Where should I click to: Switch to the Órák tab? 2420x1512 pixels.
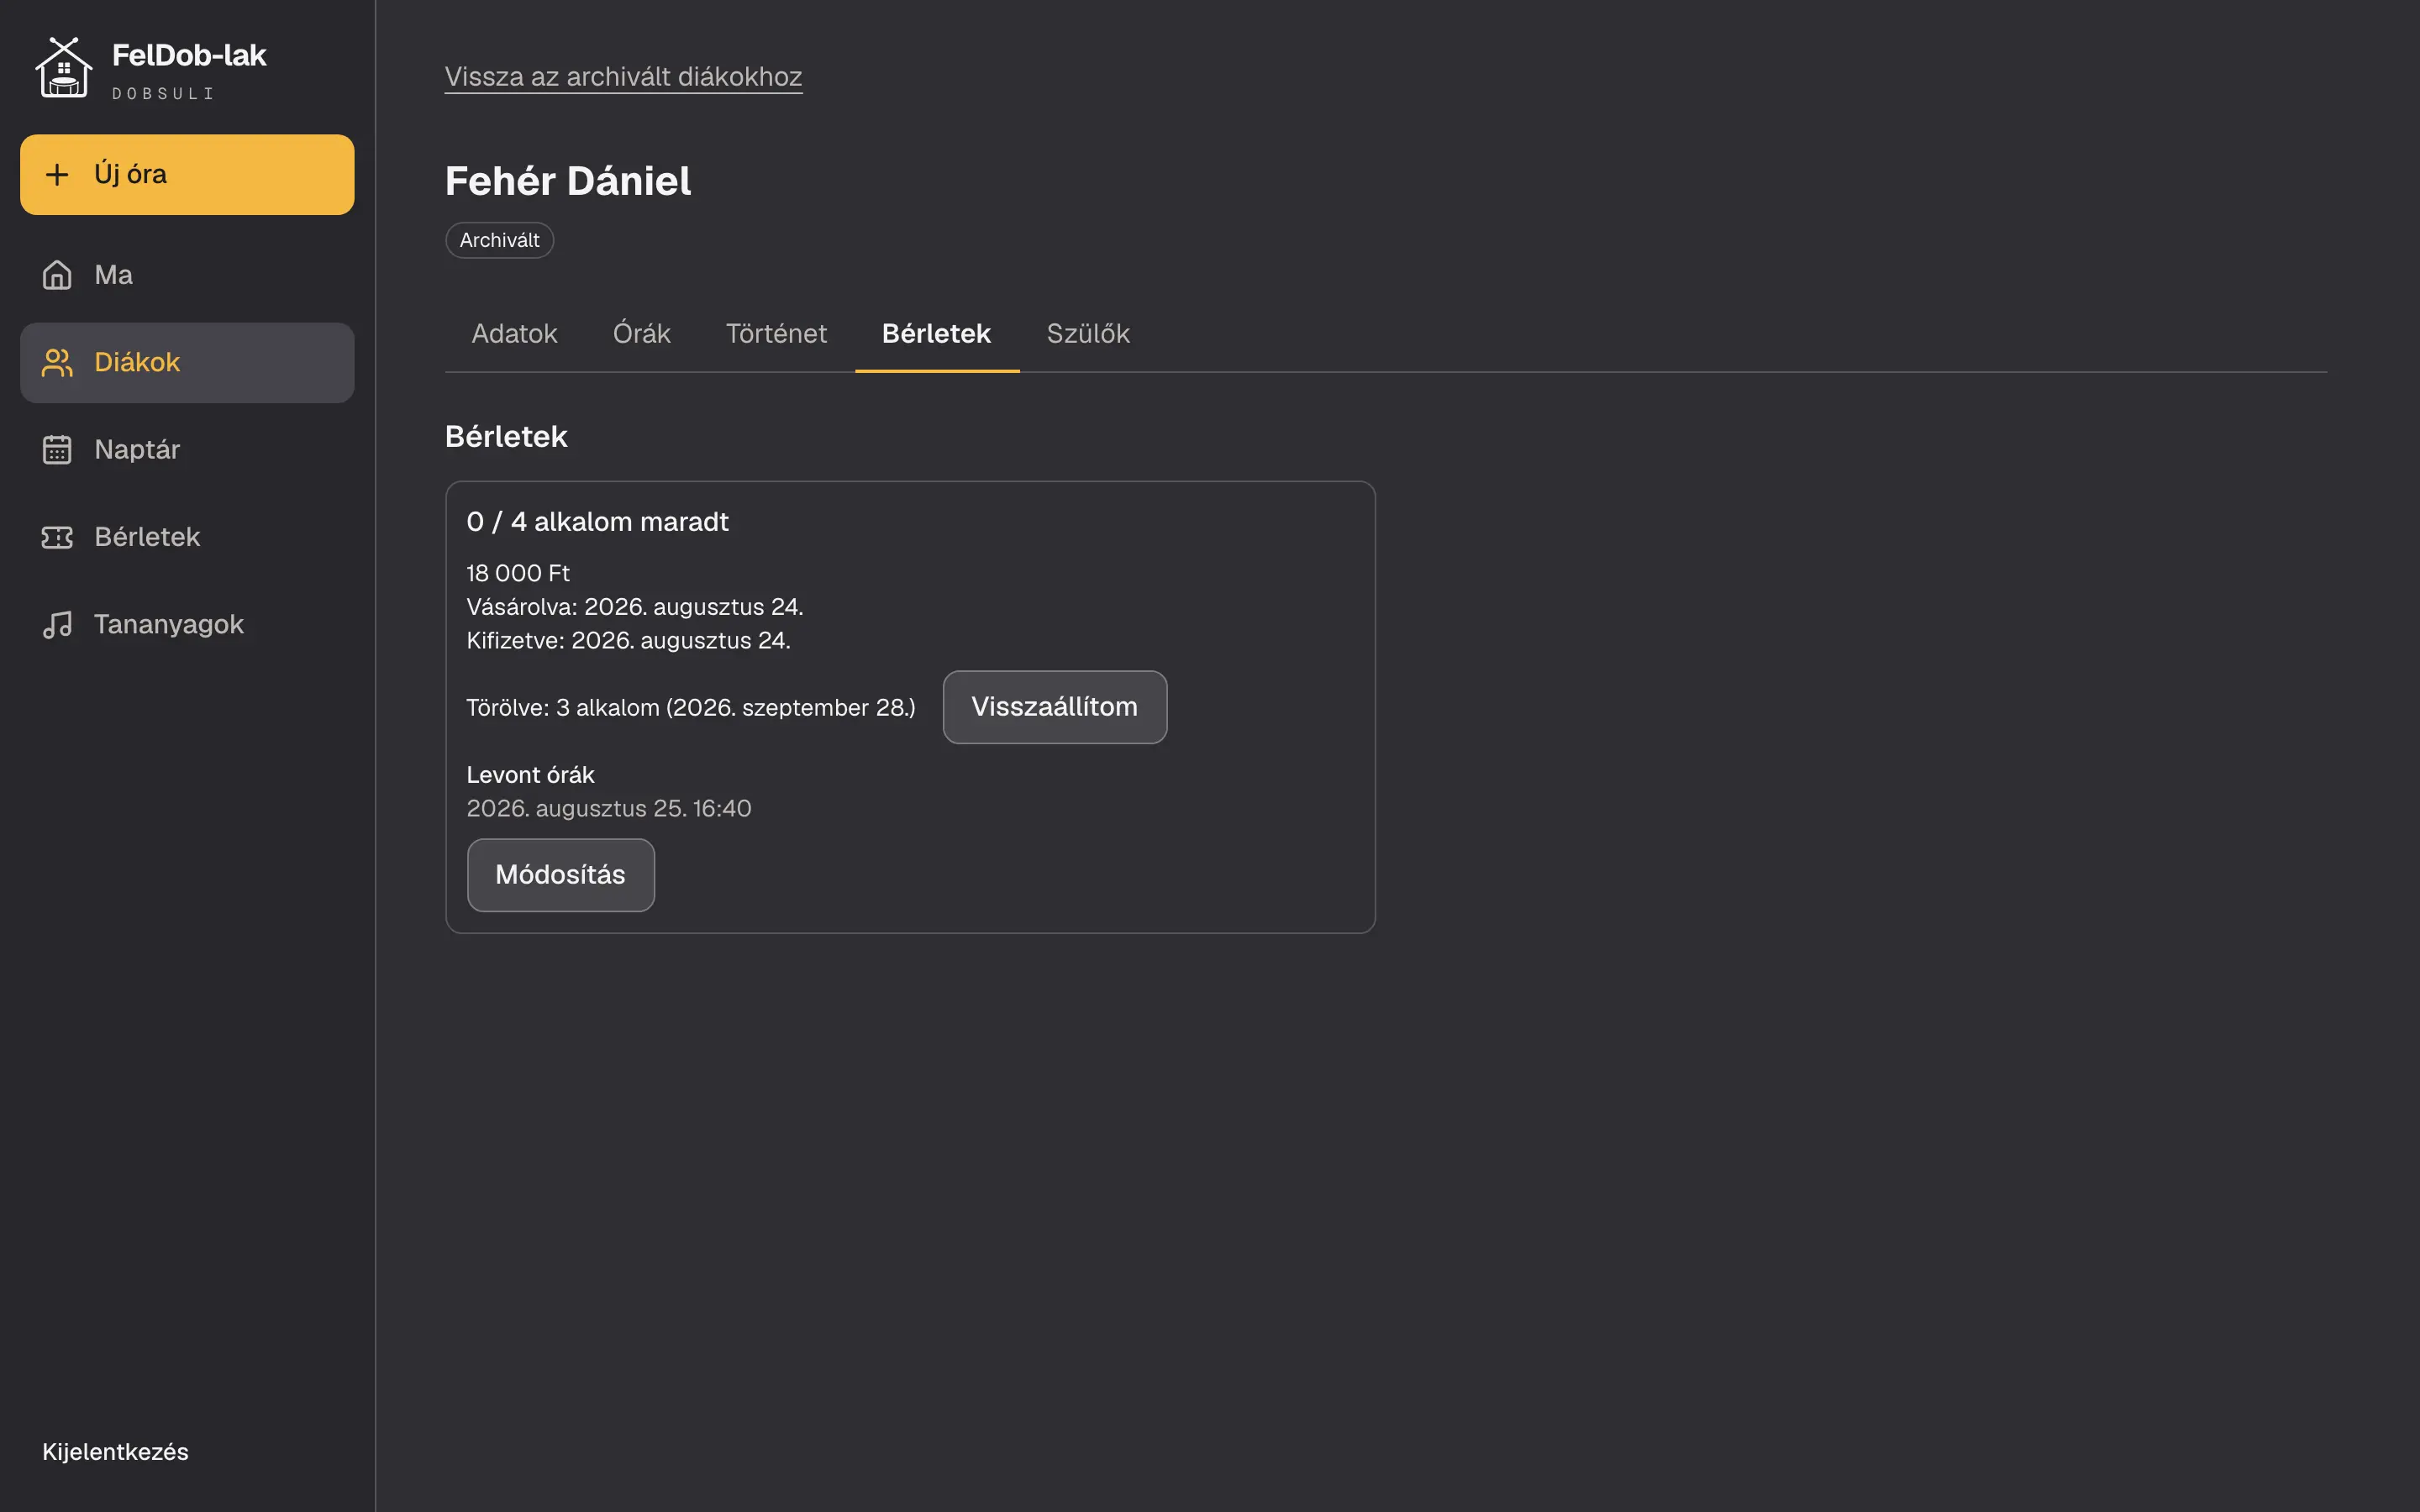tap(641, 334)
